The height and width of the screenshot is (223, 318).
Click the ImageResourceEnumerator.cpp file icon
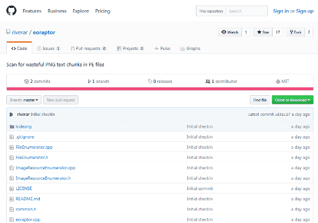pos(11,168)
